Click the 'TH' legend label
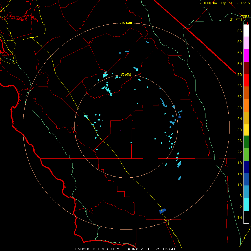This screenshot has height=251, width=251. (240, 218)
